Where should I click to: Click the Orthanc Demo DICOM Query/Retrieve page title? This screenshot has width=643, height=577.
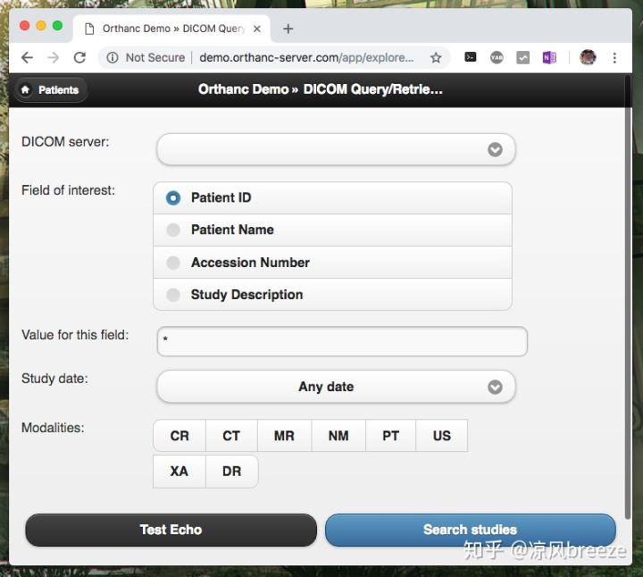[321, 89]
